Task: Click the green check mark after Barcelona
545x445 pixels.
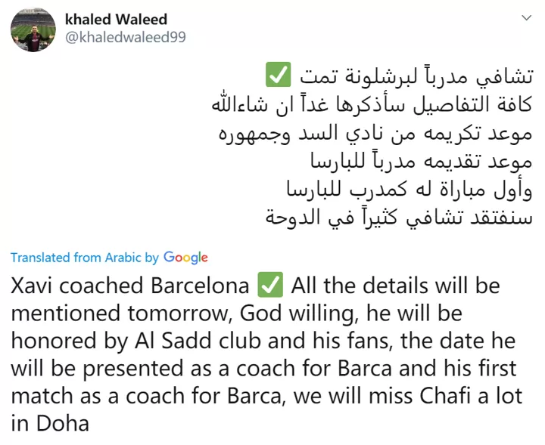Action: pos(270,285)
